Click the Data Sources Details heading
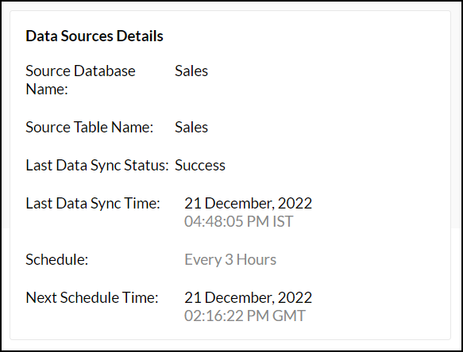Viewport: 463px width, 352px height. point(95,36)
